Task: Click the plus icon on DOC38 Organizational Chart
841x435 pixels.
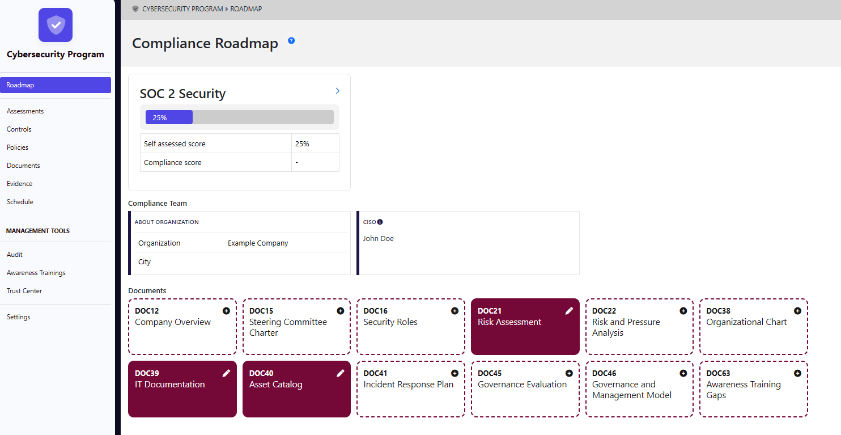Action: click(797, 311)
